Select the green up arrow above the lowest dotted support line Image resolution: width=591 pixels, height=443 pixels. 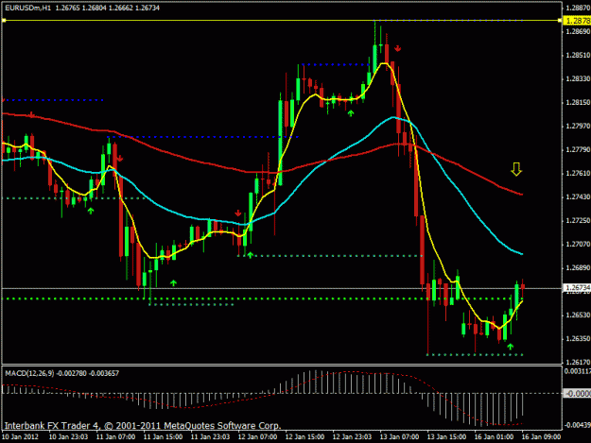[x=510, y=347]
